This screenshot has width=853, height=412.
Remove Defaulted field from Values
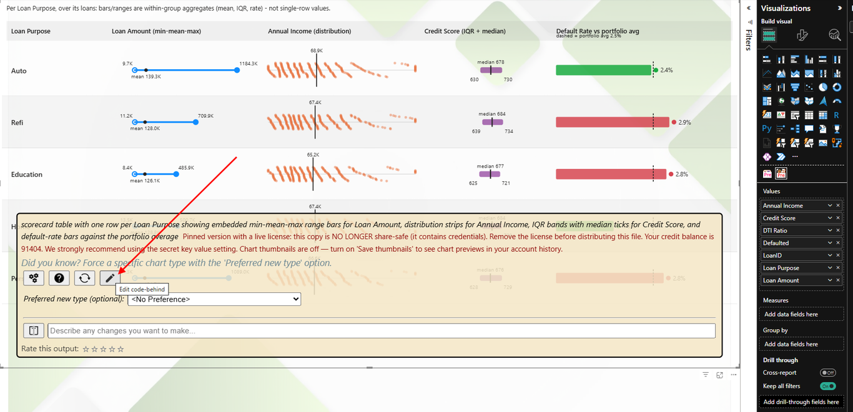click(x=838, y=243)
